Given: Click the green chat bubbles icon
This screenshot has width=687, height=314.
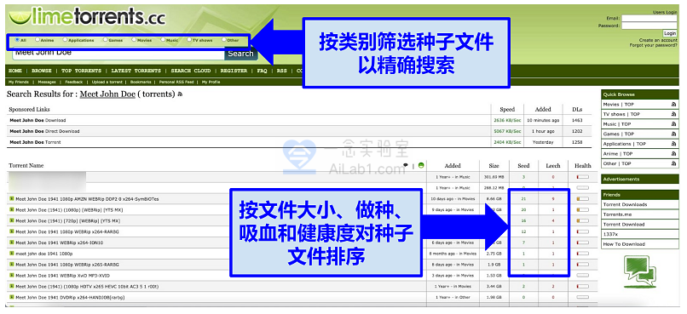Looking at the screenshot, I should 640,271.
